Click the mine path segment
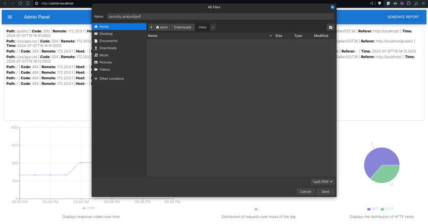Screen dimensions: 428x224 pos(202,27)
